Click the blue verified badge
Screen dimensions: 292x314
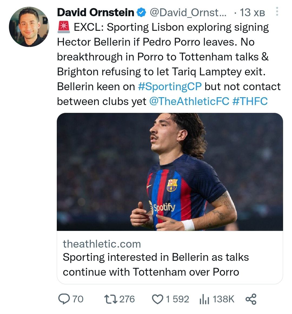coord(141,12)
